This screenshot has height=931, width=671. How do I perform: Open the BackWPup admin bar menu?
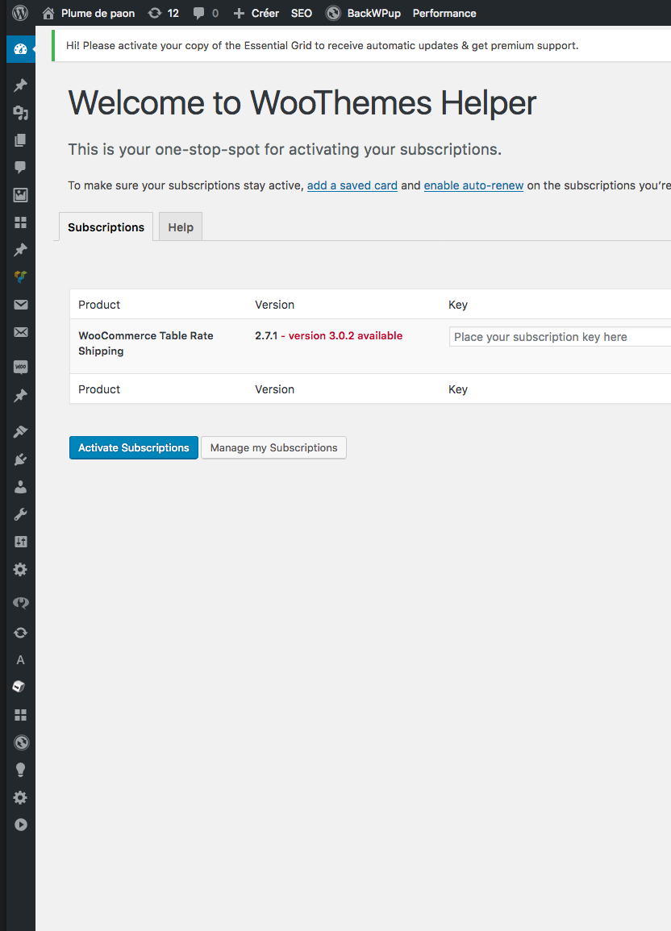pyautogui.click(x=364, y=13)
